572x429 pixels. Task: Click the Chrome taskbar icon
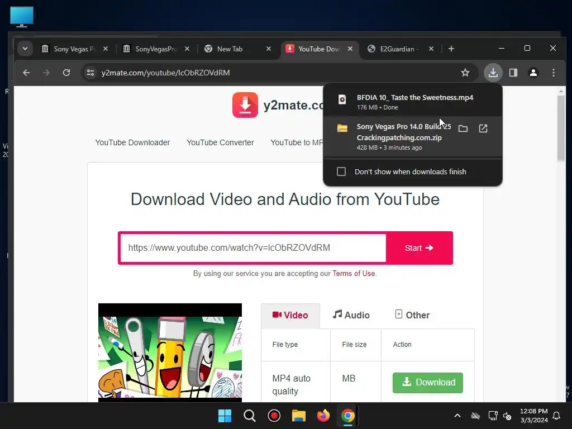347,416
